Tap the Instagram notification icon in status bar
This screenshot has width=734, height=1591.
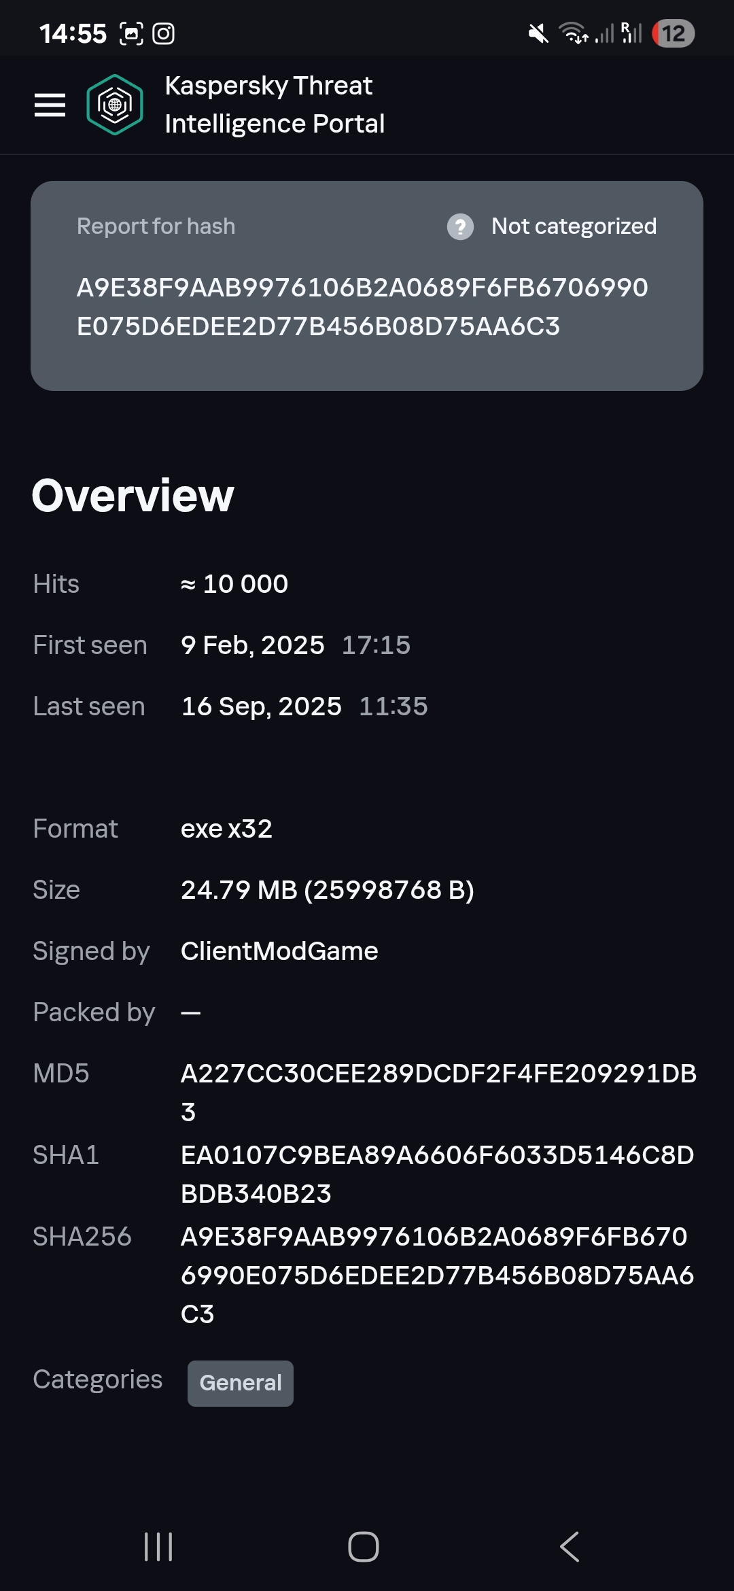coord(163,33)
